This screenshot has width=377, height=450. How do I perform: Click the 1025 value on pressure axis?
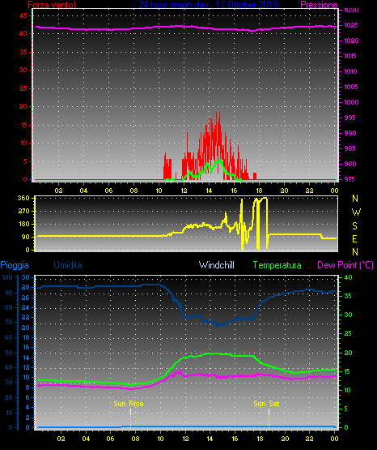tap(351, 25)
